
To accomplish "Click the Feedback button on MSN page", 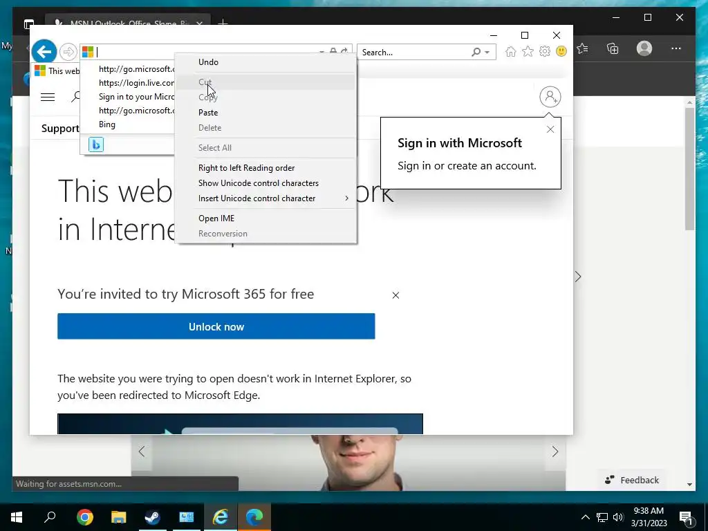I will pyautogui.click(x=632, y=480).
